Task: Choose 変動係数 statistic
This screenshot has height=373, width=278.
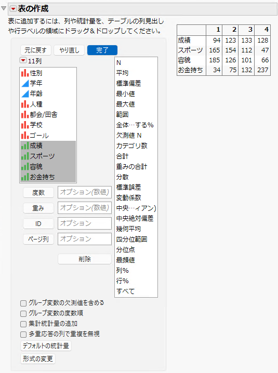Action: (x=128, y=198)
